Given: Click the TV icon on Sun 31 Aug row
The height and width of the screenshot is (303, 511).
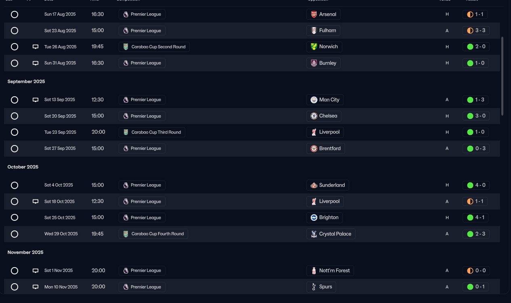Looking at the screenshot, I should point(36,63).
